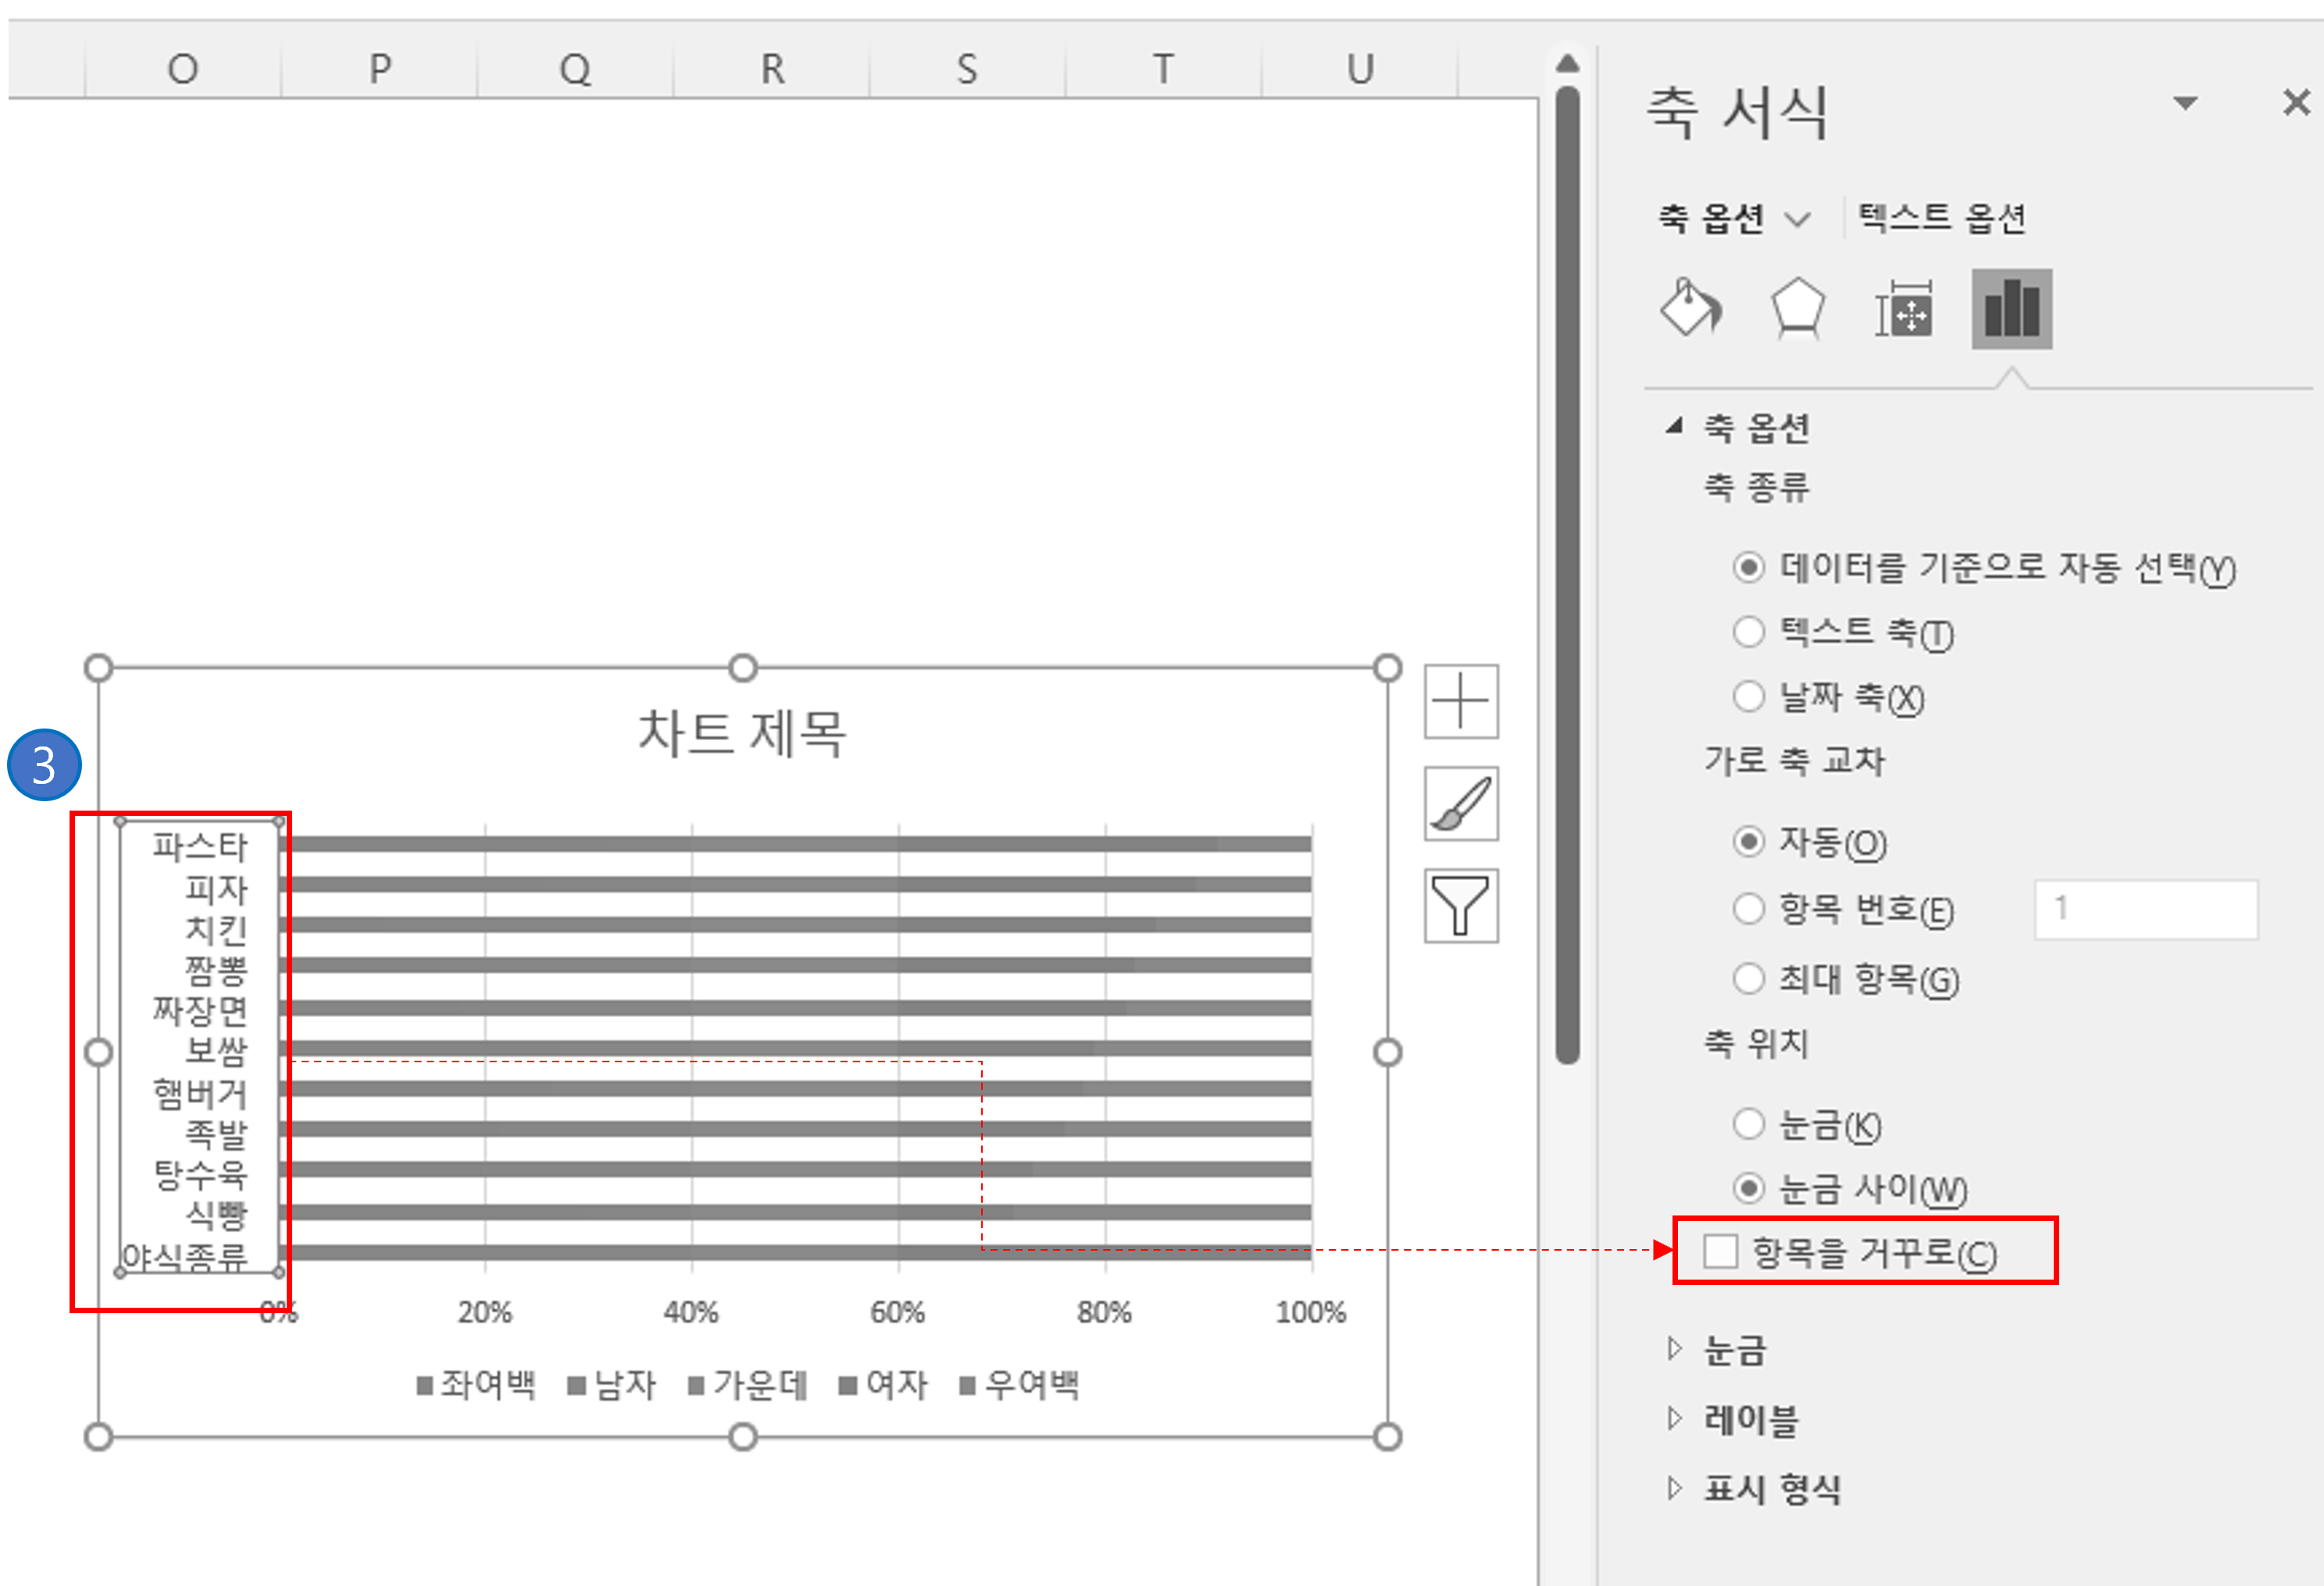Select the Axis Options bar chart icon
Screen dimensions: 2324x1586
tap(2011, 308)
